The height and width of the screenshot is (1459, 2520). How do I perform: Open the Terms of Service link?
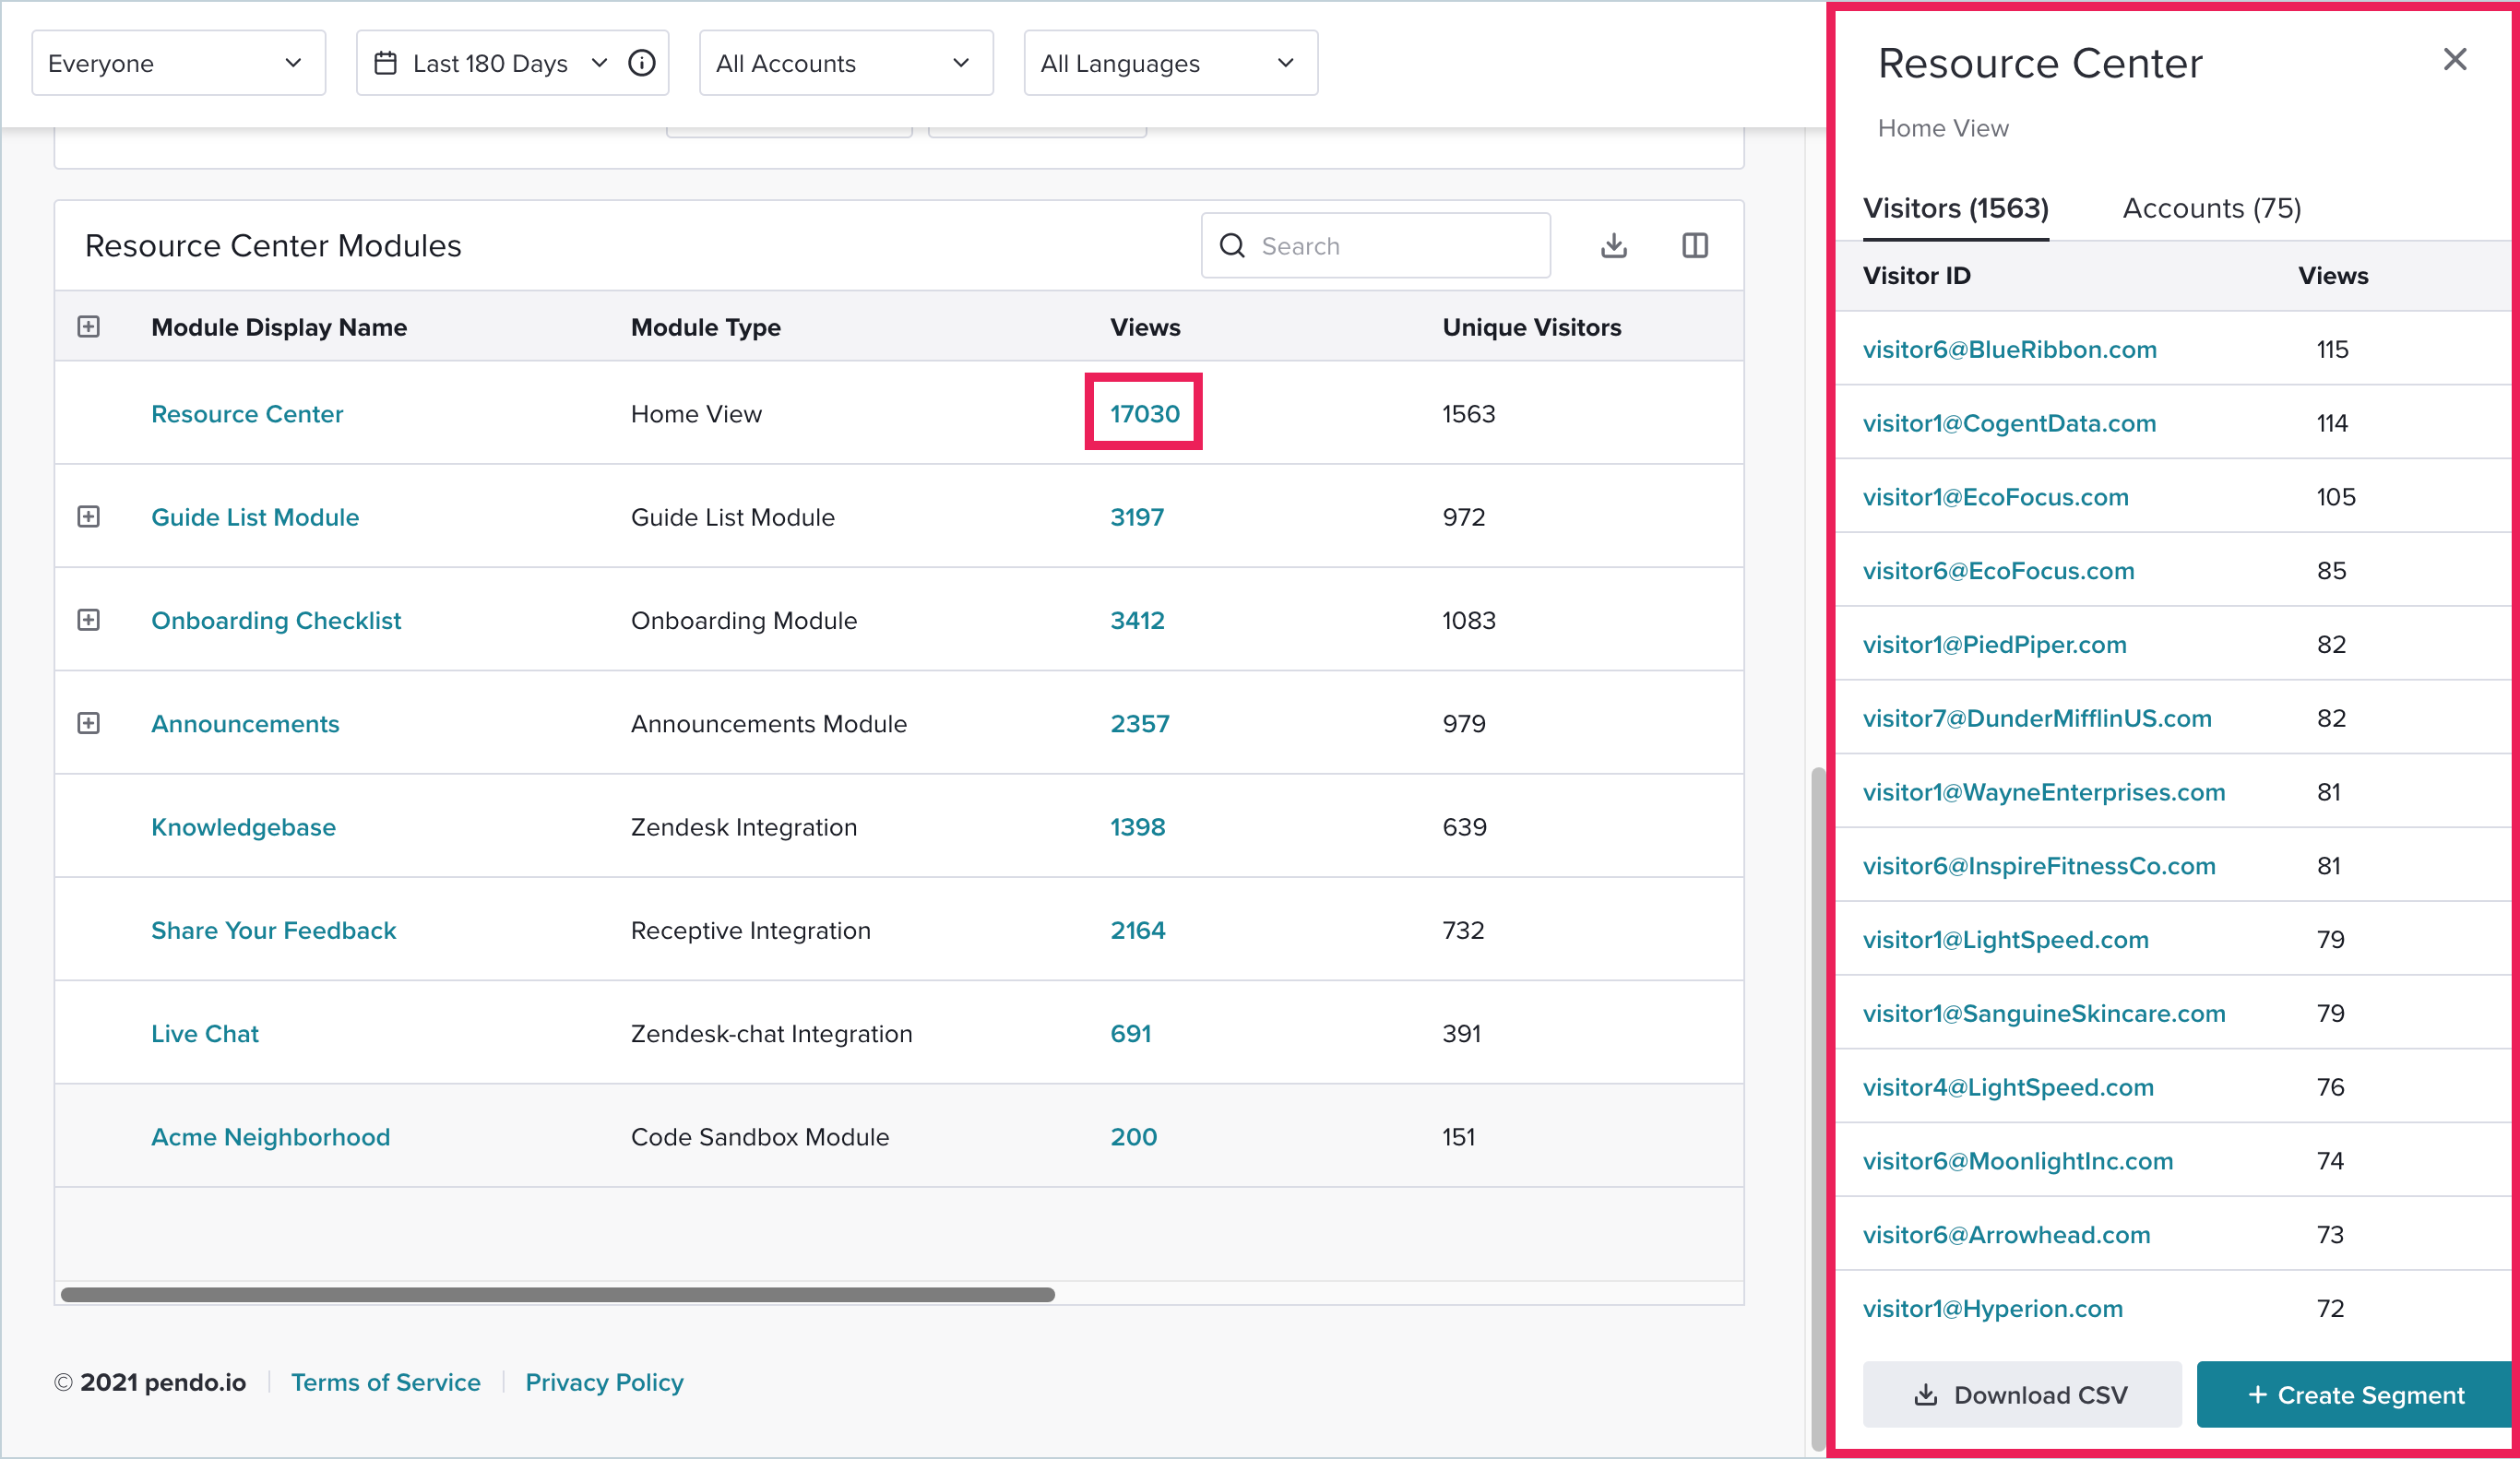(x=386, y=1382)
